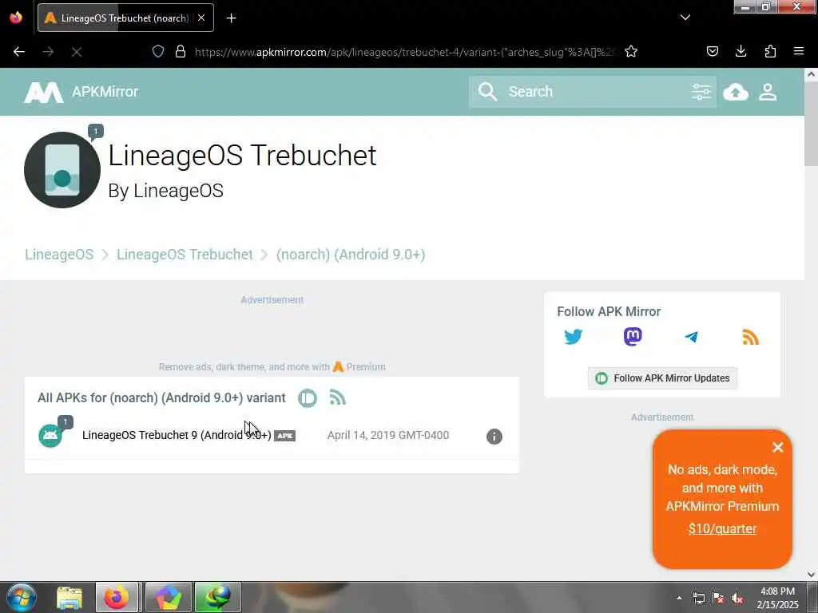Go to LineageOS Trebuchet breadcrumb link
The width and height of the screenshot is (818, 613).
(185, 255)
